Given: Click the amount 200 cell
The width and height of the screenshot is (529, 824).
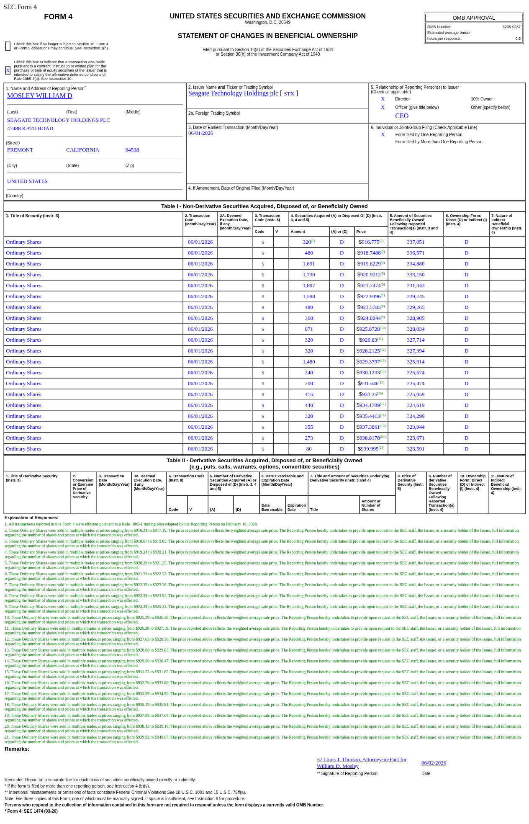Looking at the screenshot, I should tap(309, 384).
